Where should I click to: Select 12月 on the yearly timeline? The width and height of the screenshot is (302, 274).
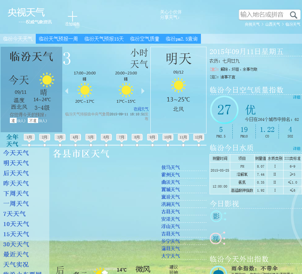pos(198,137)
